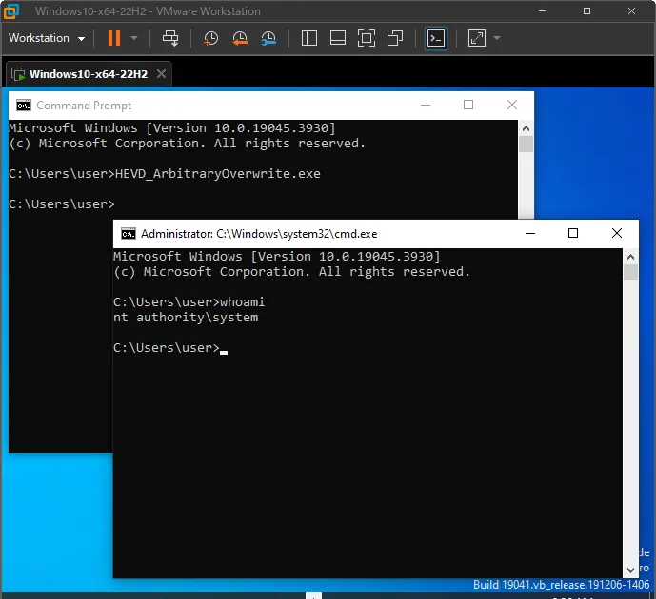
Task: Pause the virtual machine
Action: point(114,38)
